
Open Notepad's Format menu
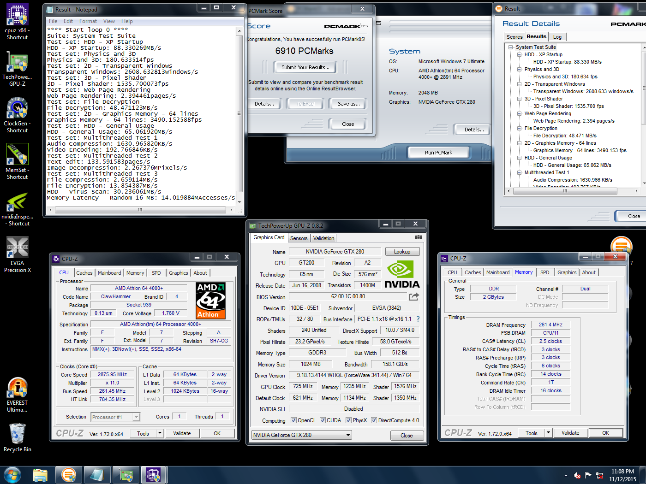pyautogui.click(x=88, y=21)
